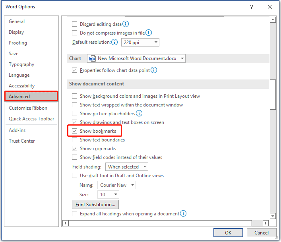
Task: Click horizontal scrollbar right arrow
Action: [x=265, y=223]
